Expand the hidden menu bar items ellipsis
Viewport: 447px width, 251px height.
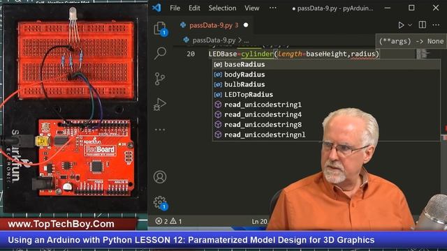click(273, 8)
